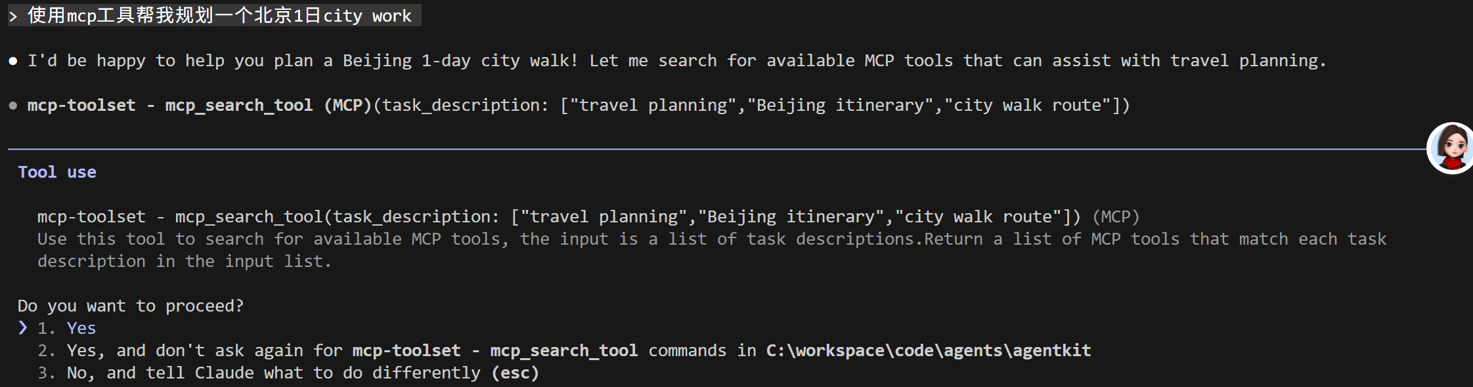
Task: Click the "Do you want to proceed?" prompt
Action: pyautogui.click(x=131, y=306)
